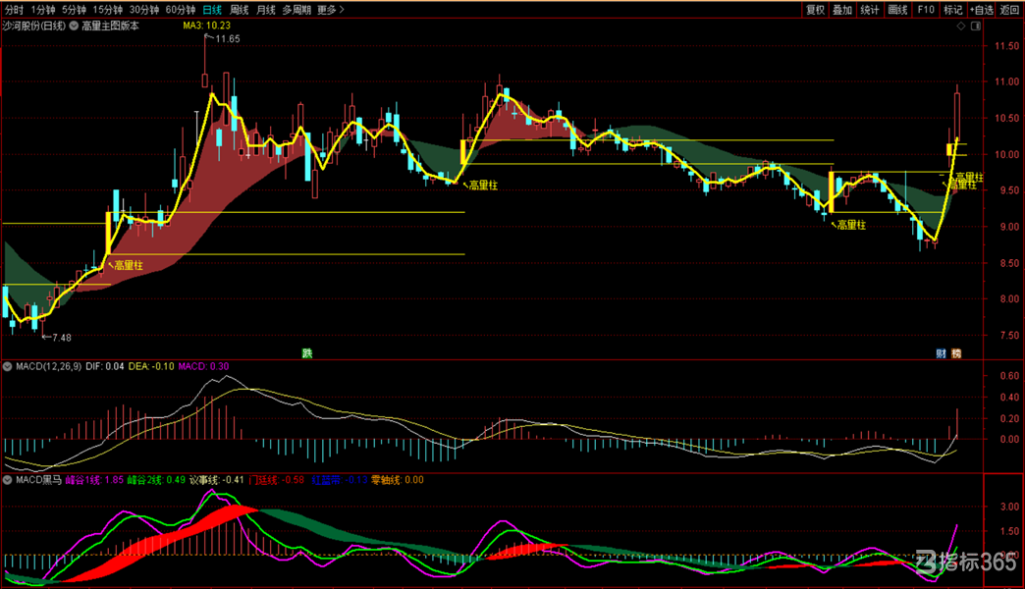
Task: Toggle the side panel icon beside the diamond icon
Action: (976, 27)
